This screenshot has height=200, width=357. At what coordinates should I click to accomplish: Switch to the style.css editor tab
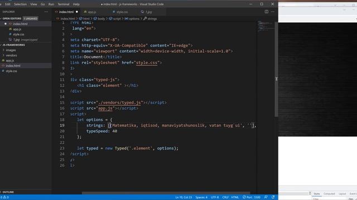122,12
